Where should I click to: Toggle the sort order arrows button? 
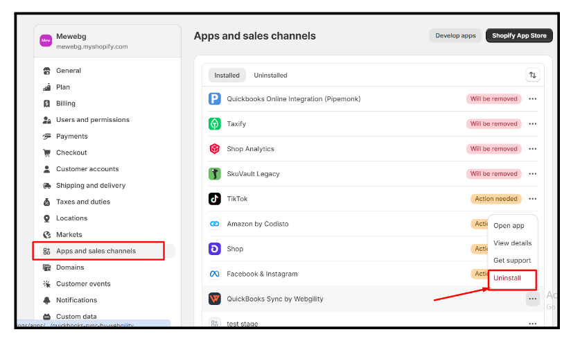pos(532,75)
